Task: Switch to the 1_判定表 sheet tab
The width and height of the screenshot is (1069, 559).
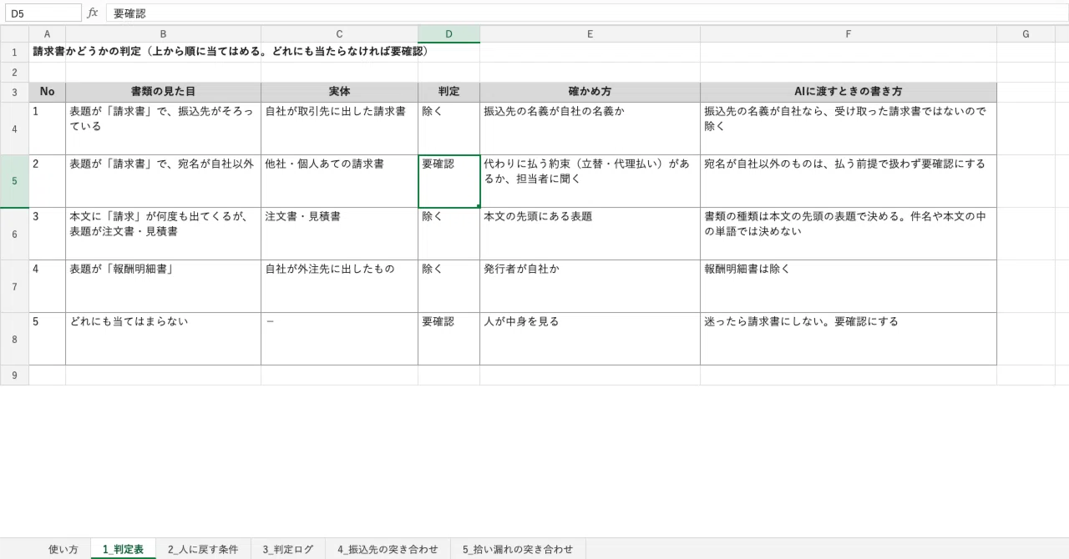Action: click(123, 549)
